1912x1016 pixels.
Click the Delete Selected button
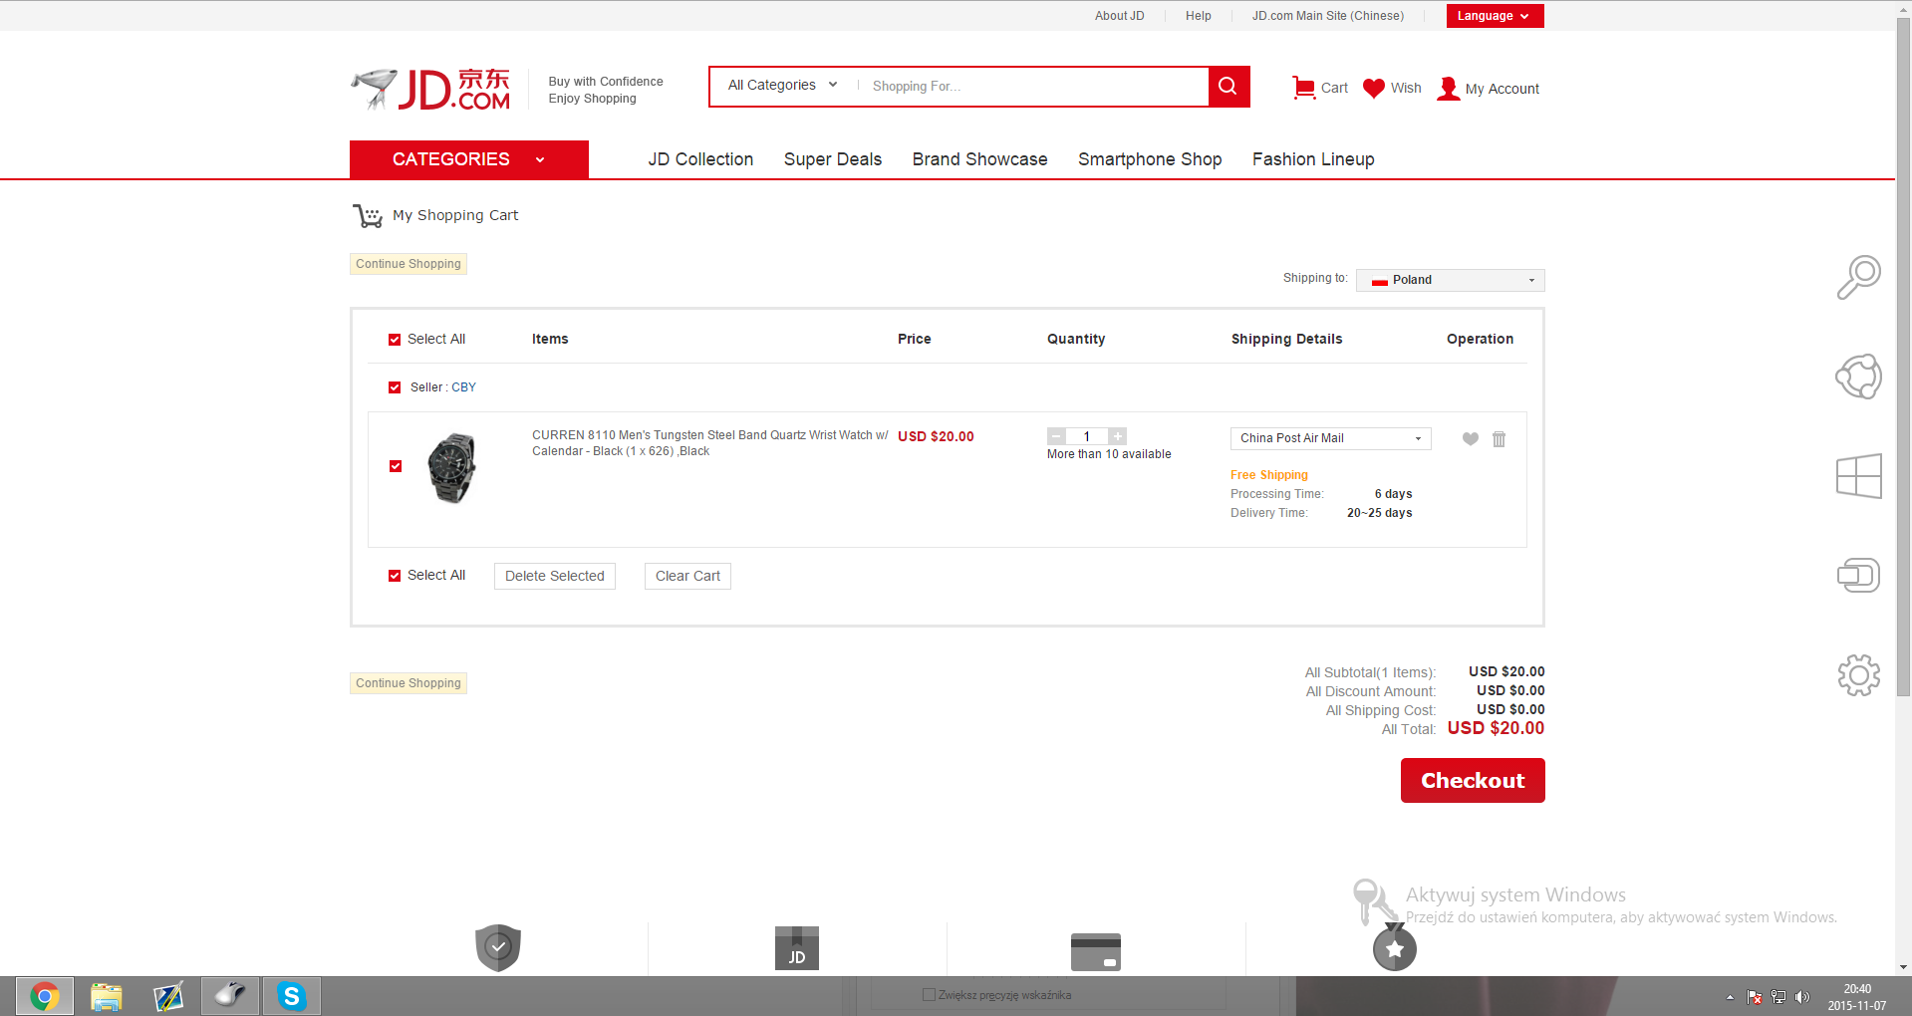pyautogui.click(x=555, y=576)
